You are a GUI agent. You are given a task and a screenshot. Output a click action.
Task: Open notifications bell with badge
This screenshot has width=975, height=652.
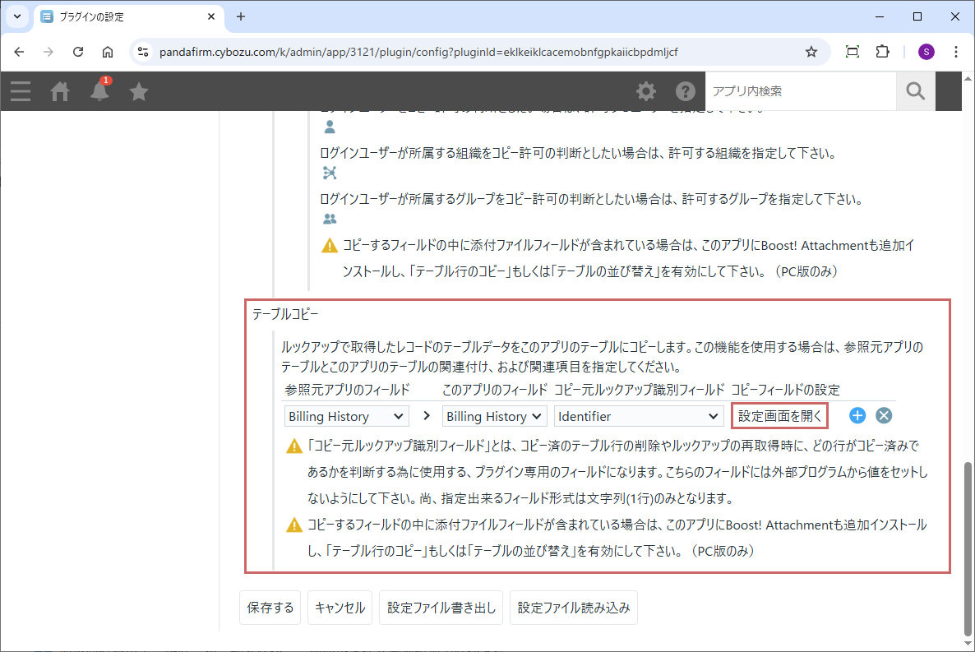(99, 90)
